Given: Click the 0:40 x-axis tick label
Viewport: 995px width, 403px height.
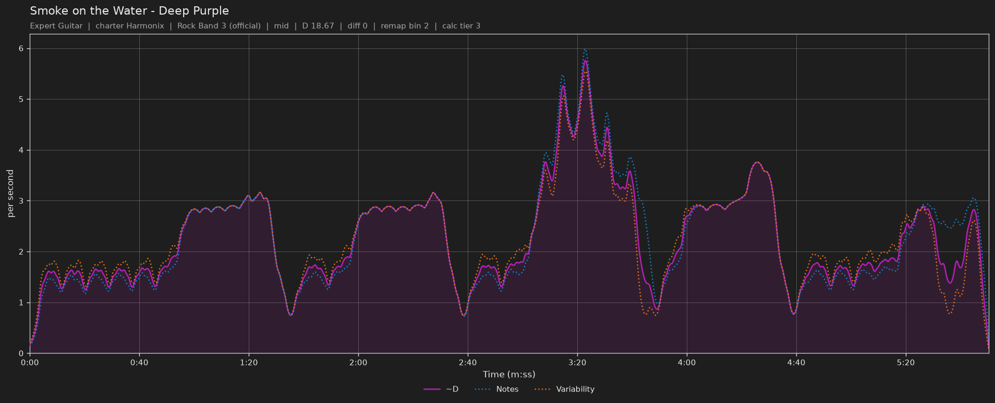Looking at the screenshot, I should point(139,363).
